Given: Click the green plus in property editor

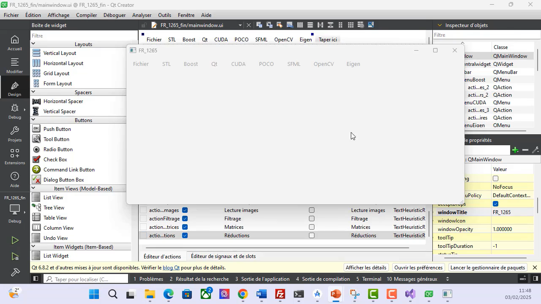Looking at the screenshot, I should (x=515, y=150).
